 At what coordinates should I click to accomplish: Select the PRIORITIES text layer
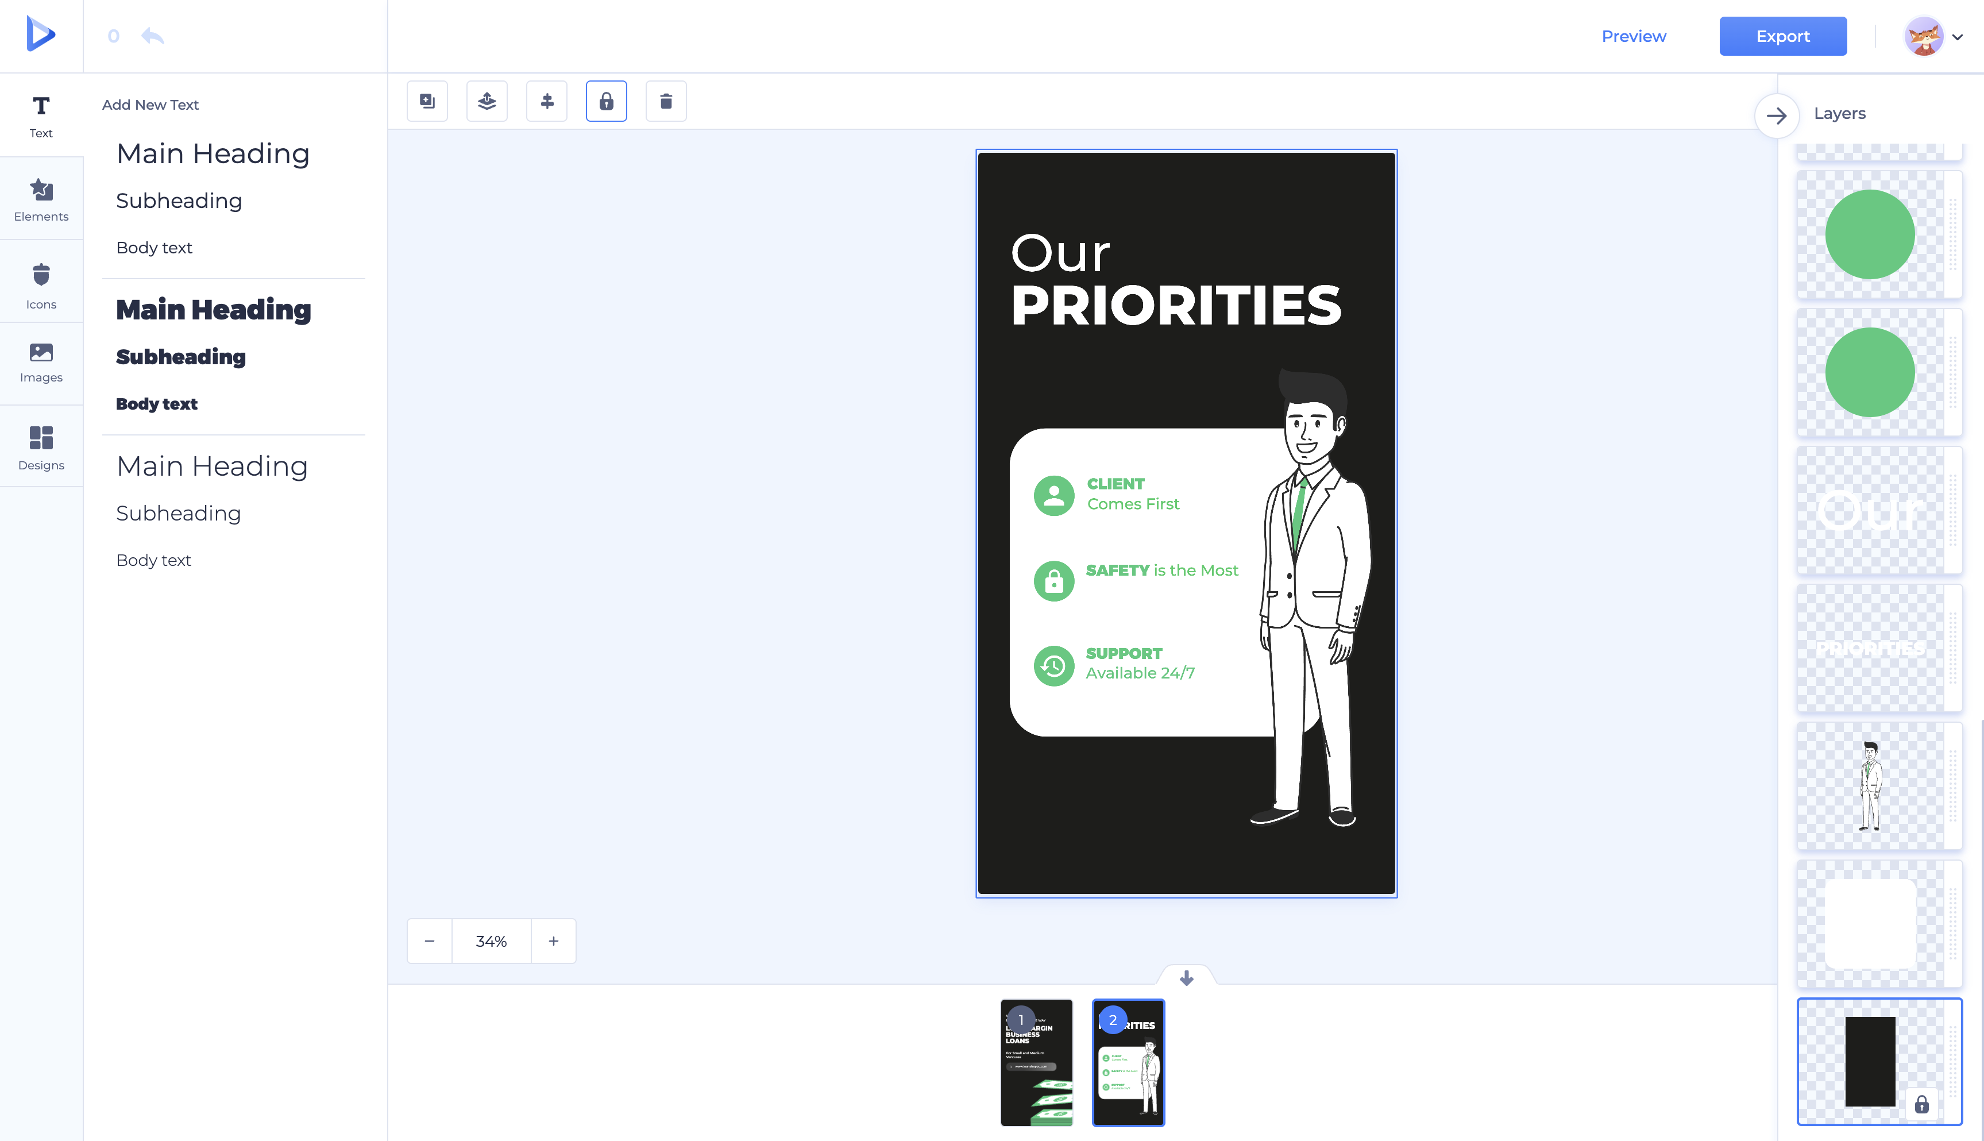coord(1879,648)
